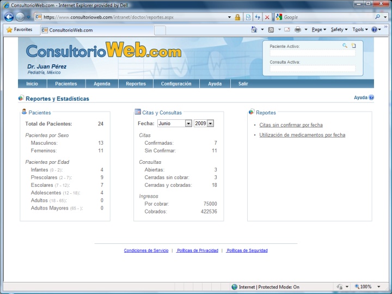Image resolution: width=392 pixels, height=294 pixels.
Task: Open the search provider options dropdown
Action: pos(385,17)
